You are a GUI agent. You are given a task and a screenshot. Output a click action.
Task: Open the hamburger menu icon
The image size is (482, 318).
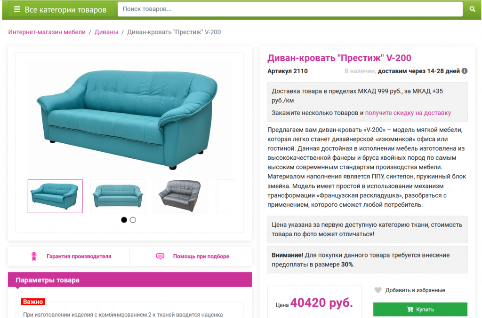tap(17, 9)
